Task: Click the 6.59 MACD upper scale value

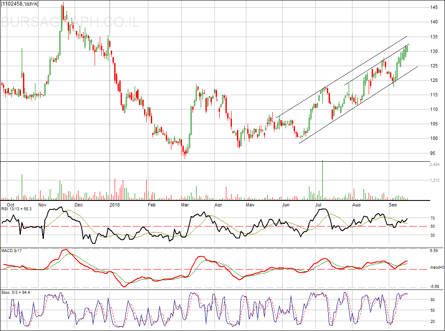Action: (x=435, y=250)
